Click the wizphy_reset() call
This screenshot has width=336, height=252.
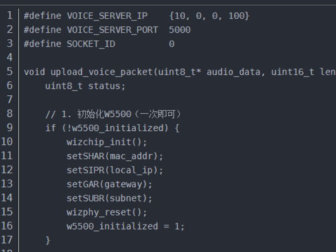tap(107, 212)
